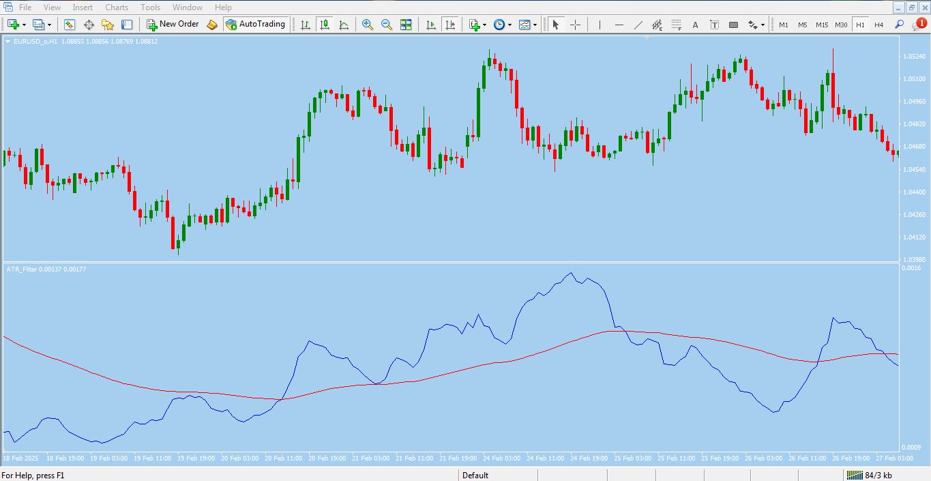Expand the new chart dropdown arrow
The width and height of the screenshot is (931, 481).
click(x=25, y=25)
